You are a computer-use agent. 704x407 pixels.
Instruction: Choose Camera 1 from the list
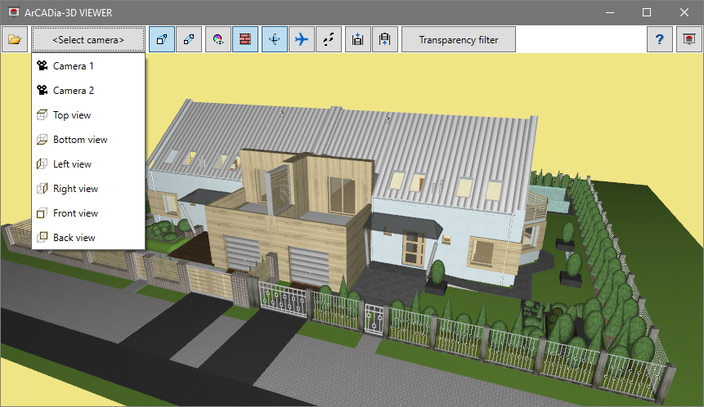(x=88, y=66)
